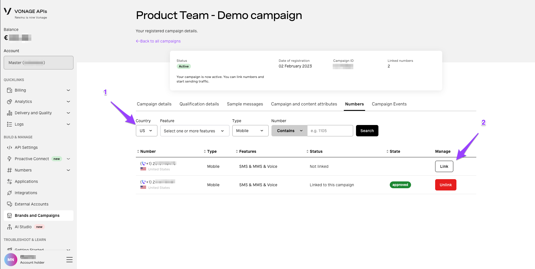Click the red Unlink button
This screenshot has height=269, width=535.
446,185
